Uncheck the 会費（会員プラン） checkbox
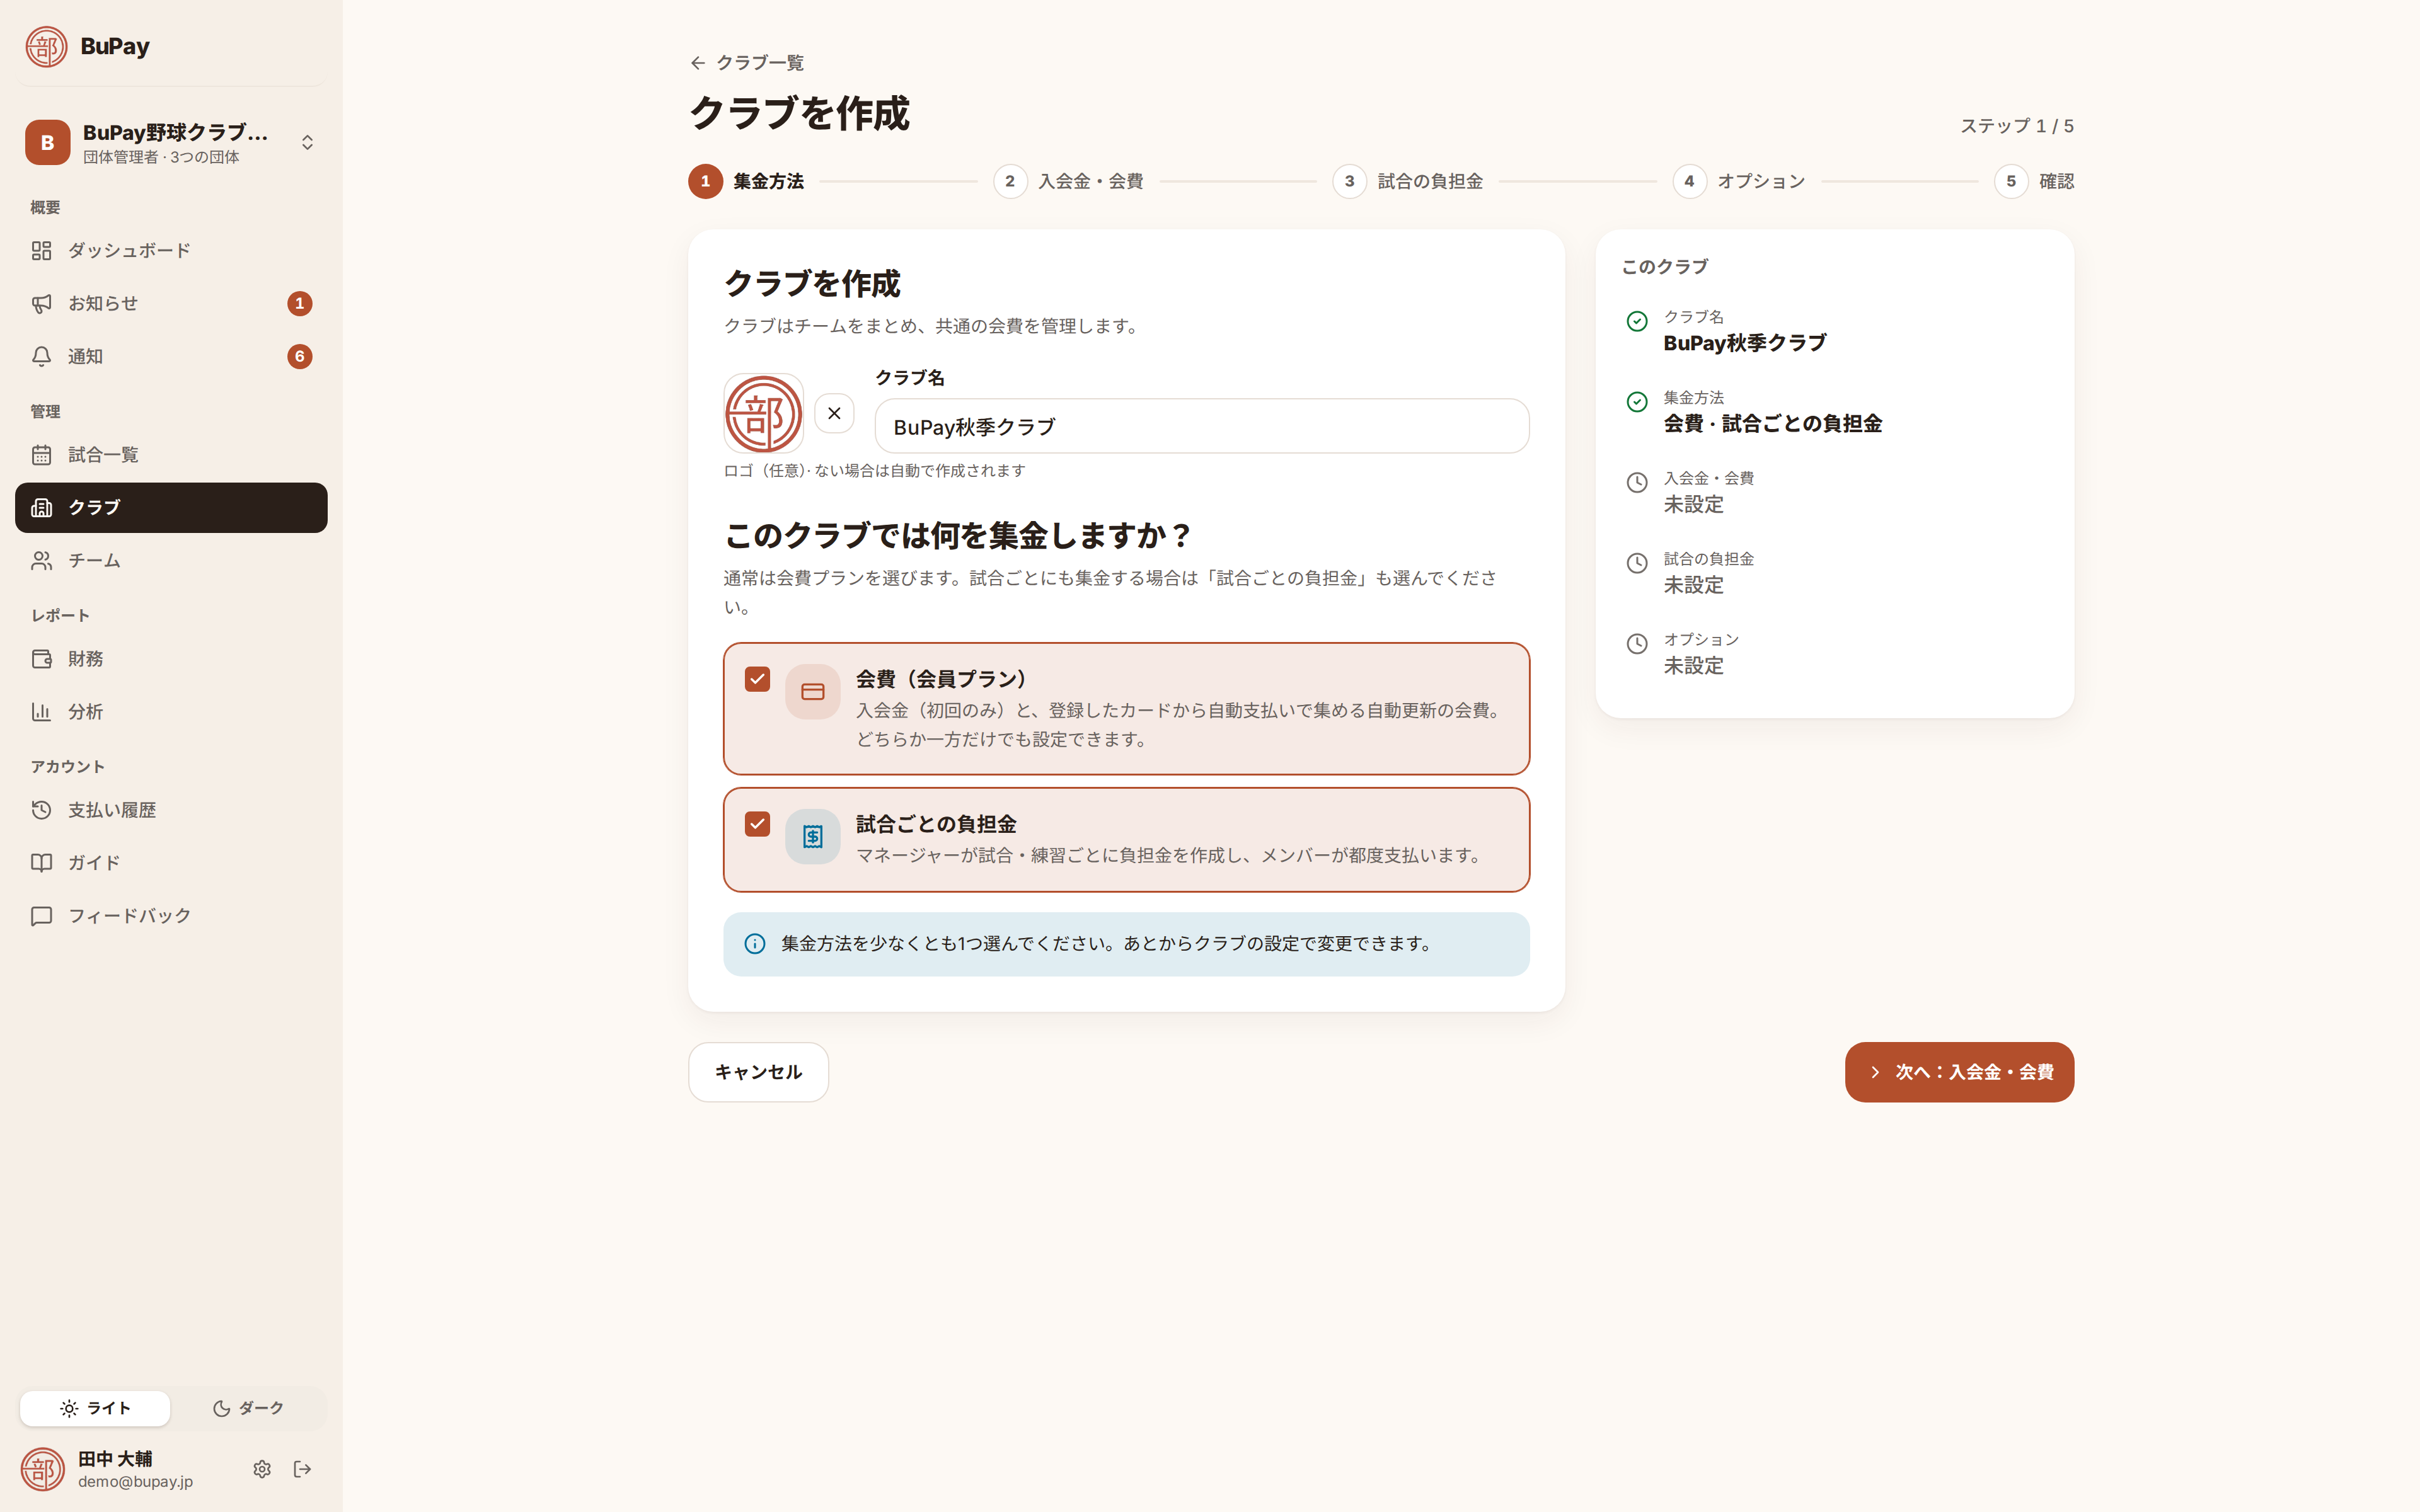Screen dimensions: 2420x1512 coord(757,679)
